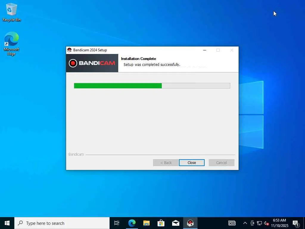Minimize the Bandicam 2024 Setup window

point(205,50)
